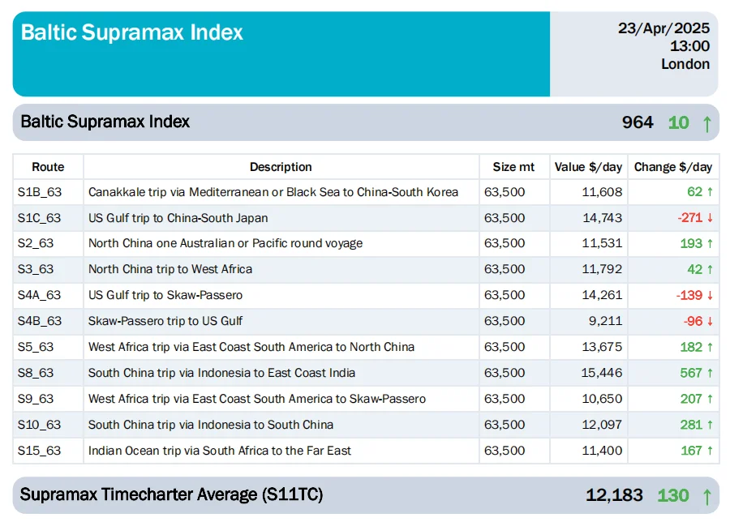This screenshot has height=522, width=730.
Task: Select route code 'S10_63'
Action: coord(39,425)
